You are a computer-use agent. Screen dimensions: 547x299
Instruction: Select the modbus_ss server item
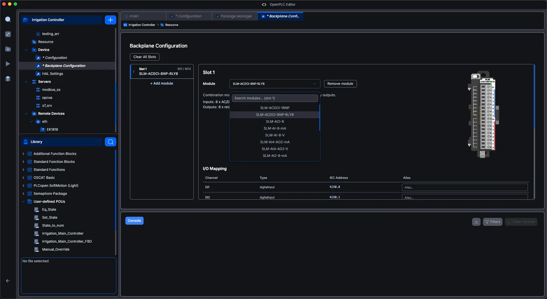click(x=51, y=90)
